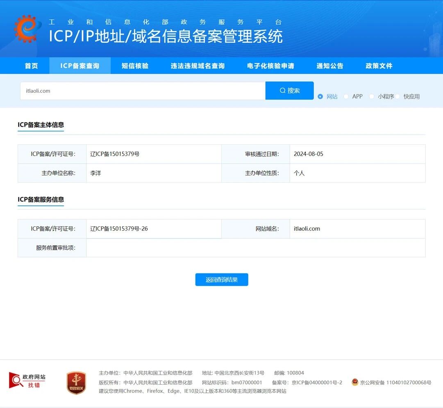The height and width of the screenshot is (408, 443).
Task: Click the 网站标识码: bm07000001 footer text
Action: pyautogui.click(x=232, y=383)
